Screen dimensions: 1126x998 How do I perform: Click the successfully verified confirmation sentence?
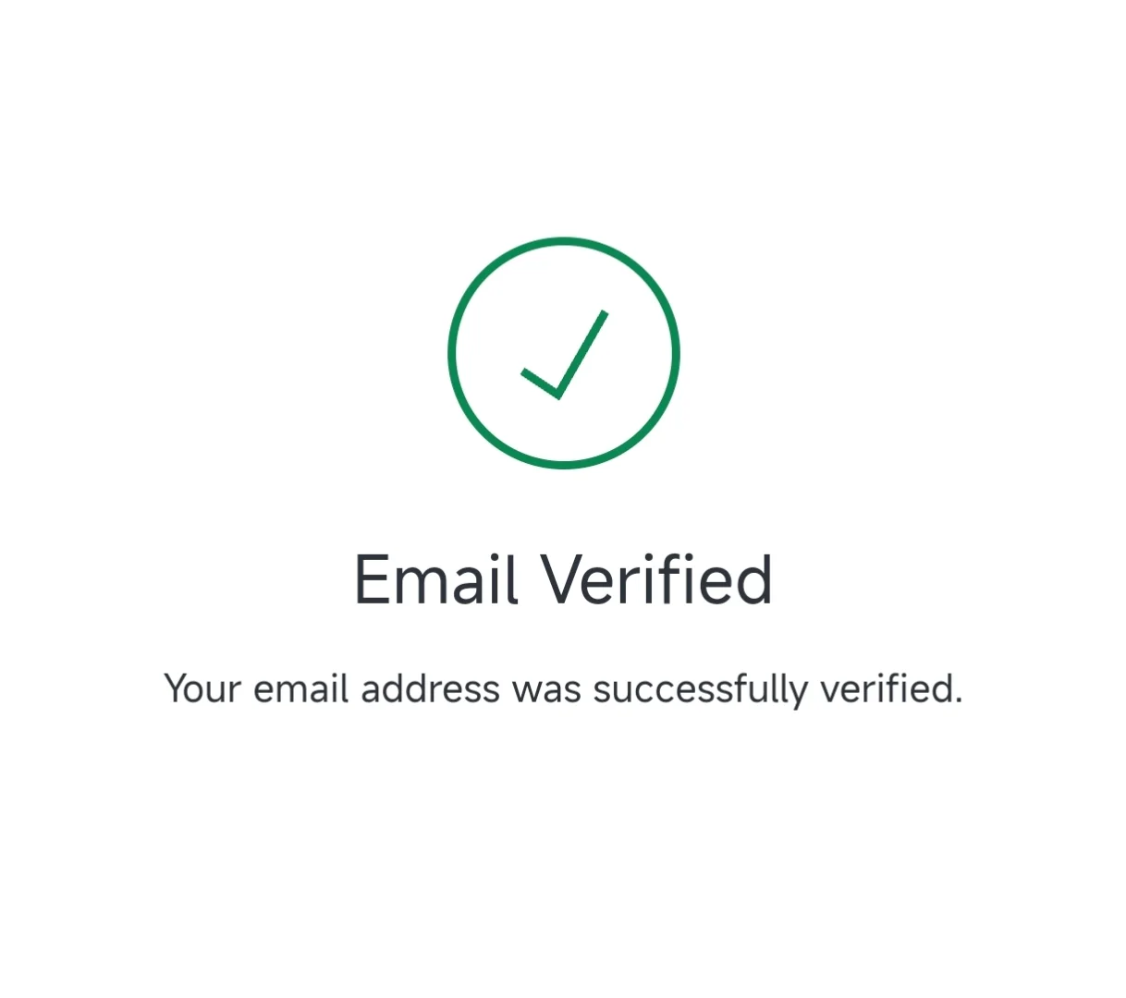(563, 689)
